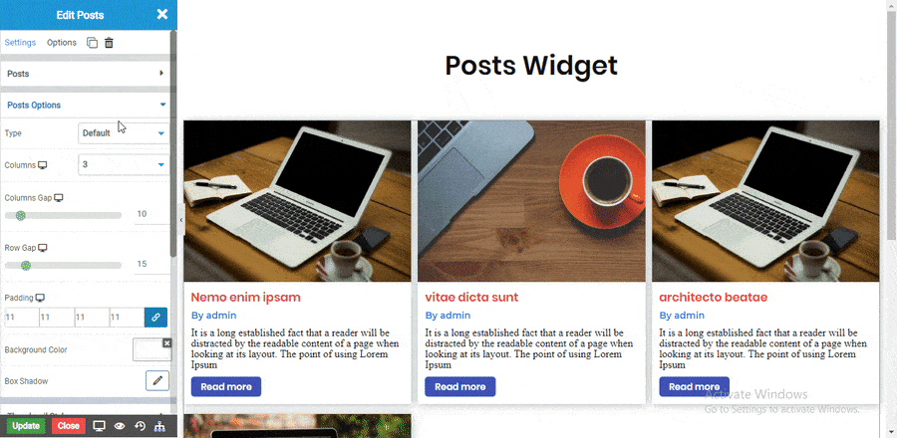Screen dimensions: 897x438
Task: Open the Columns dropdown showing 3
Action: (x=123, y=164)
